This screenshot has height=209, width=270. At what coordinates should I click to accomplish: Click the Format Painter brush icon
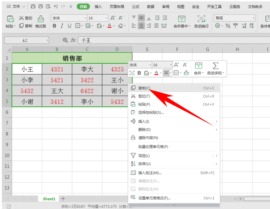(41, 19)
